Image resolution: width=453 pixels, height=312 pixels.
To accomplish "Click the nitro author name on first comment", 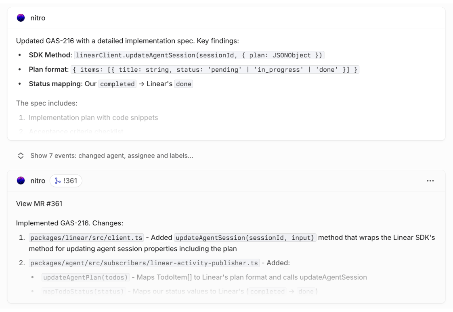I will pyautogui.click(x=38, y=18).
